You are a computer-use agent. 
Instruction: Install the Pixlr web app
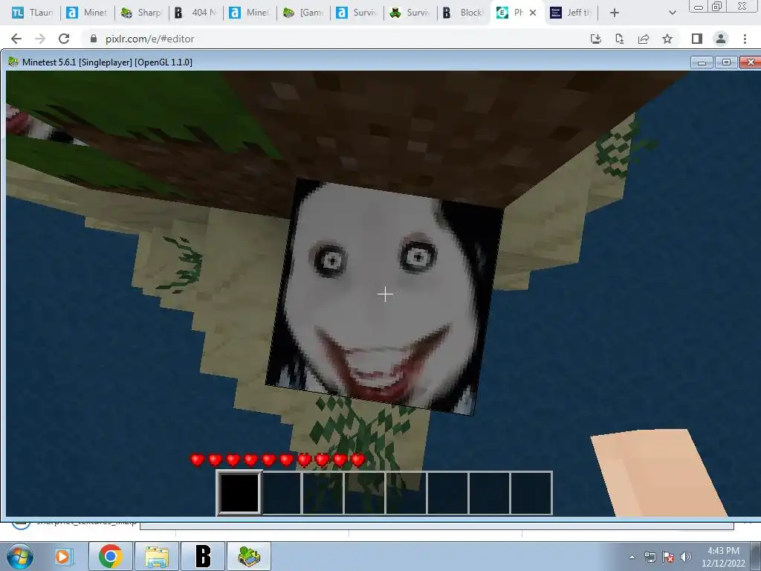(595, 39)
